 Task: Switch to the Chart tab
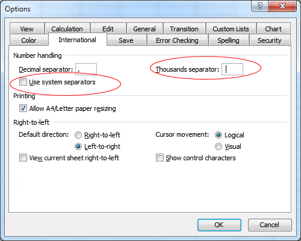point(273,29)
